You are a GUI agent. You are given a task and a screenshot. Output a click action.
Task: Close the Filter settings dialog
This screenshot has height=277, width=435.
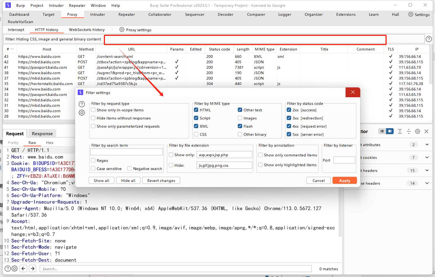[x=353, y=92]
